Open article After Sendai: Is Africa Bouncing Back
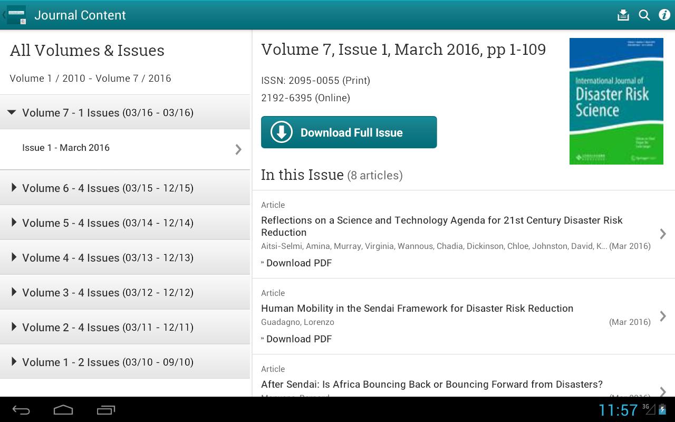This screenshot has height=422, width=675. point(432,384)
